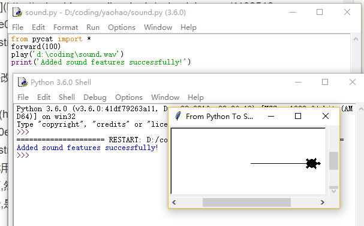Click the black turtle on the canvas
The image size is (364, 226).
tap(314, 163)
